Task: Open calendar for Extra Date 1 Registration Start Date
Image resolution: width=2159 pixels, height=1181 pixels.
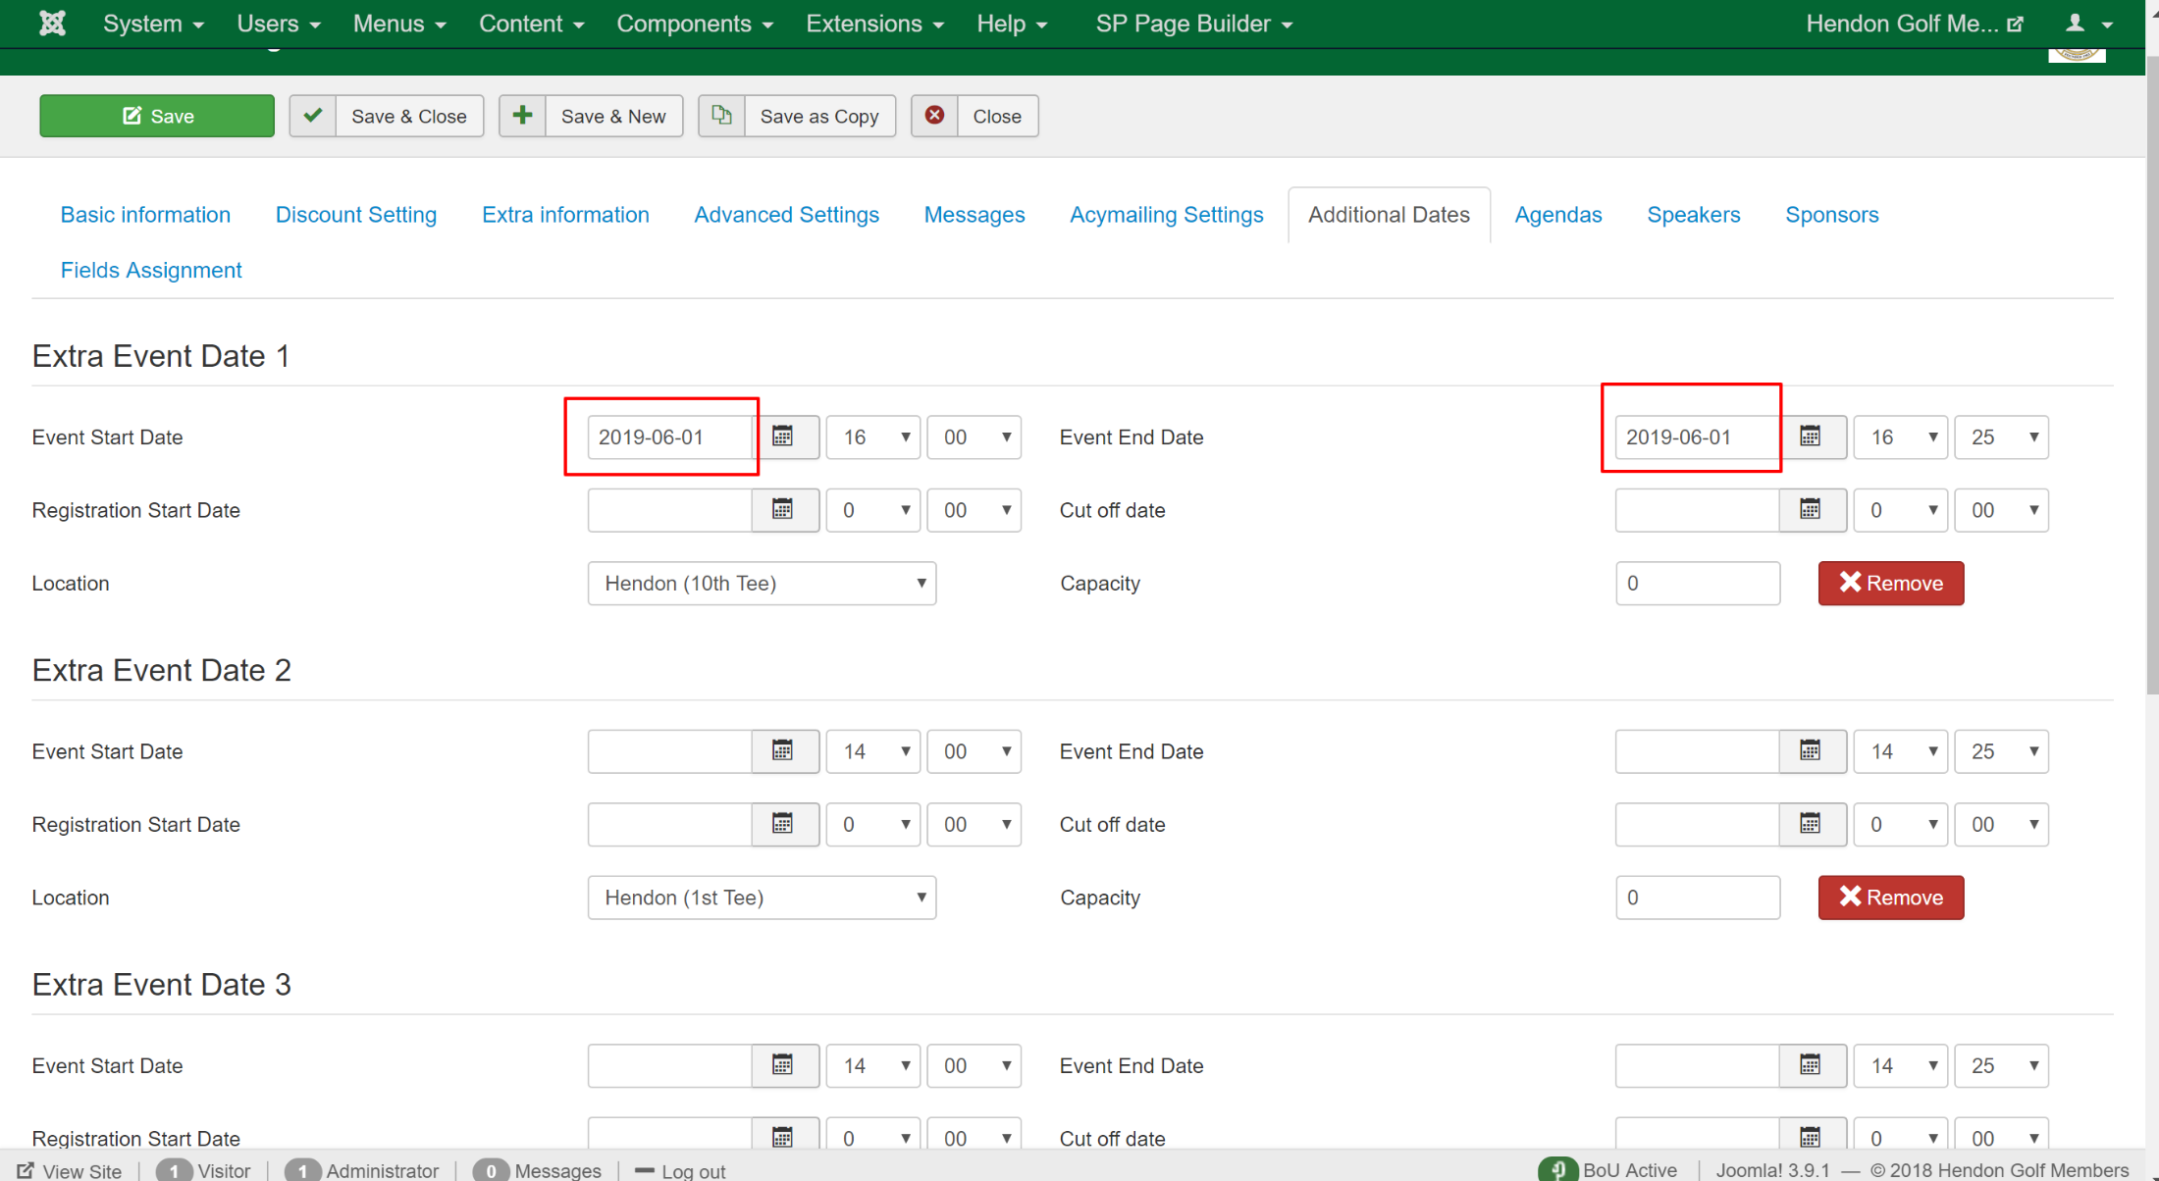Action: [783, 510]
